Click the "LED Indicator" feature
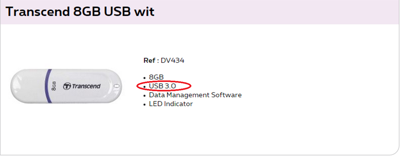Viewport: 401px width, 157px height. click(x=171, y=104)
